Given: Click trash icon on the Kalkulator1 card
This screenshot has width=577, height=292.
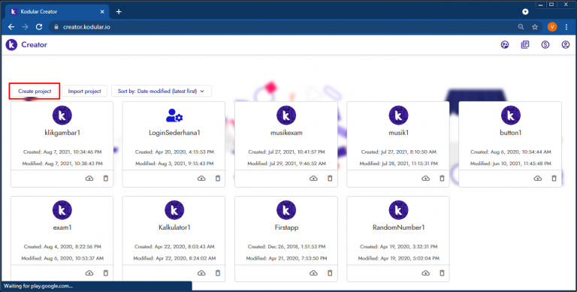Looking at the screenshot, I should point(218,273).
